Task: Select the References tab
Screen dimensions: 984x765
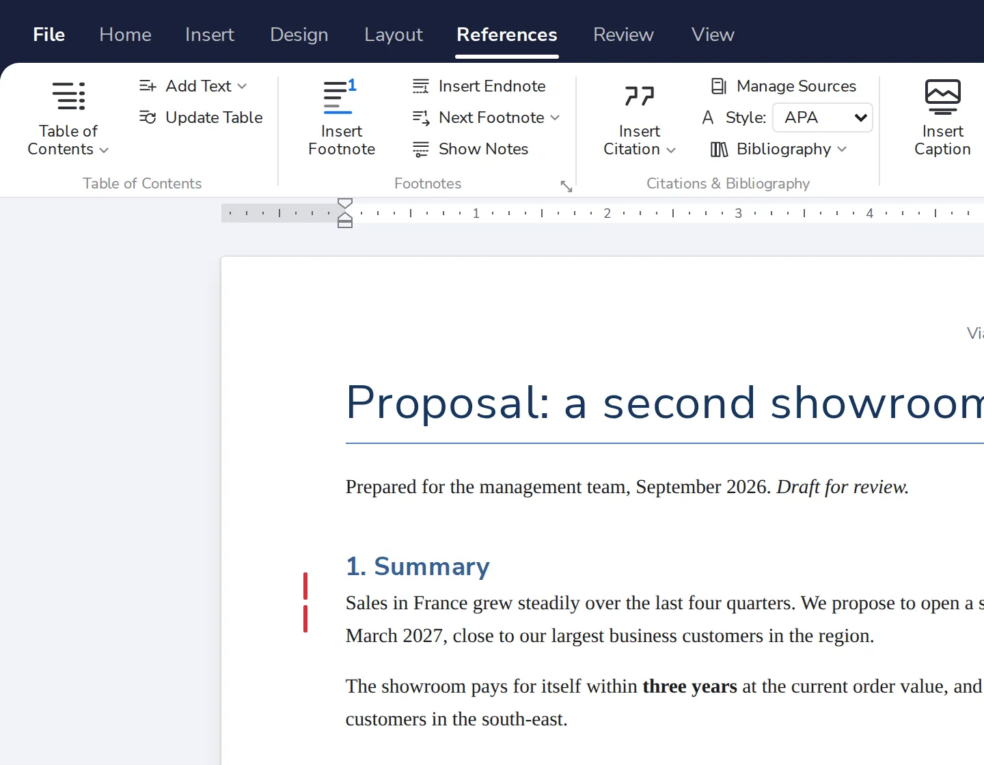Action: pyautogui.click(x=507, y=34)
